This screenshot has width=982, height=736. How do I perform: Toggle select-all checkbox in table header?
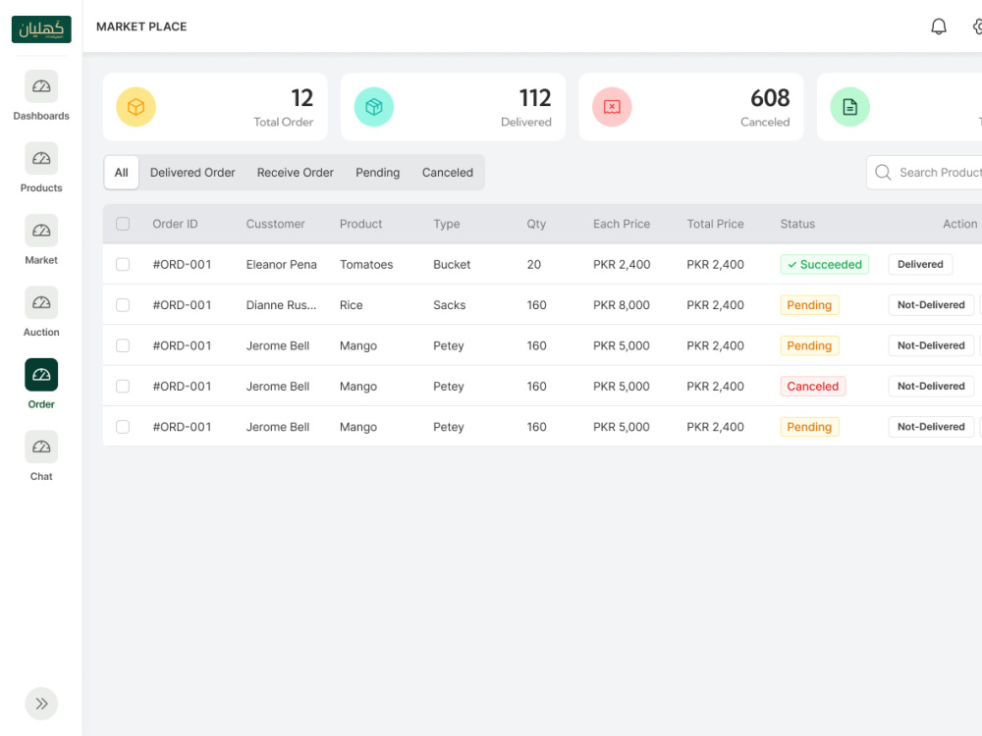click(x=123, y=224)
